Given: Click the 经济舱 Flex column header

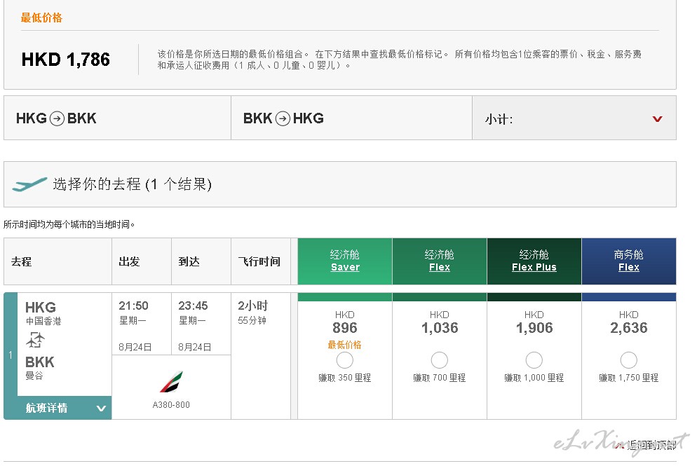Looking at the screenshot, I should [440, 261].
